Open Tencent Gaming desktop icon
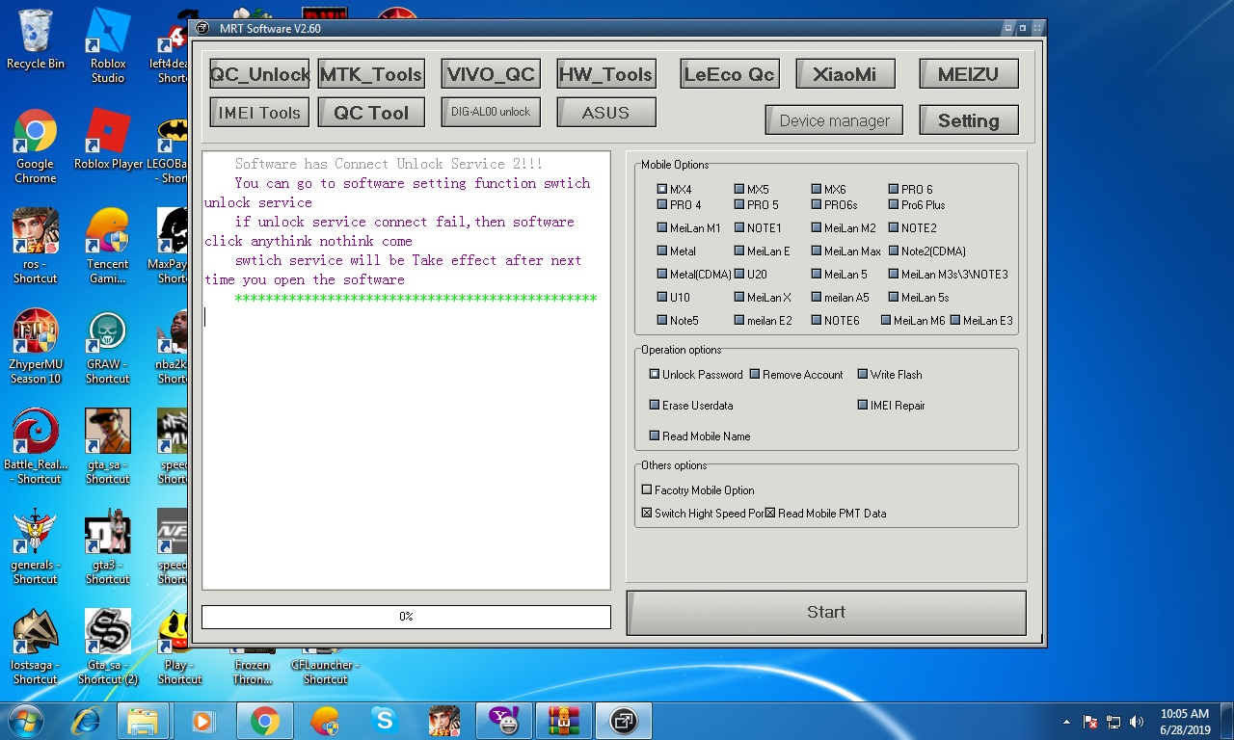The height and width of the screenshot is (740, 1234). point(108,246)
